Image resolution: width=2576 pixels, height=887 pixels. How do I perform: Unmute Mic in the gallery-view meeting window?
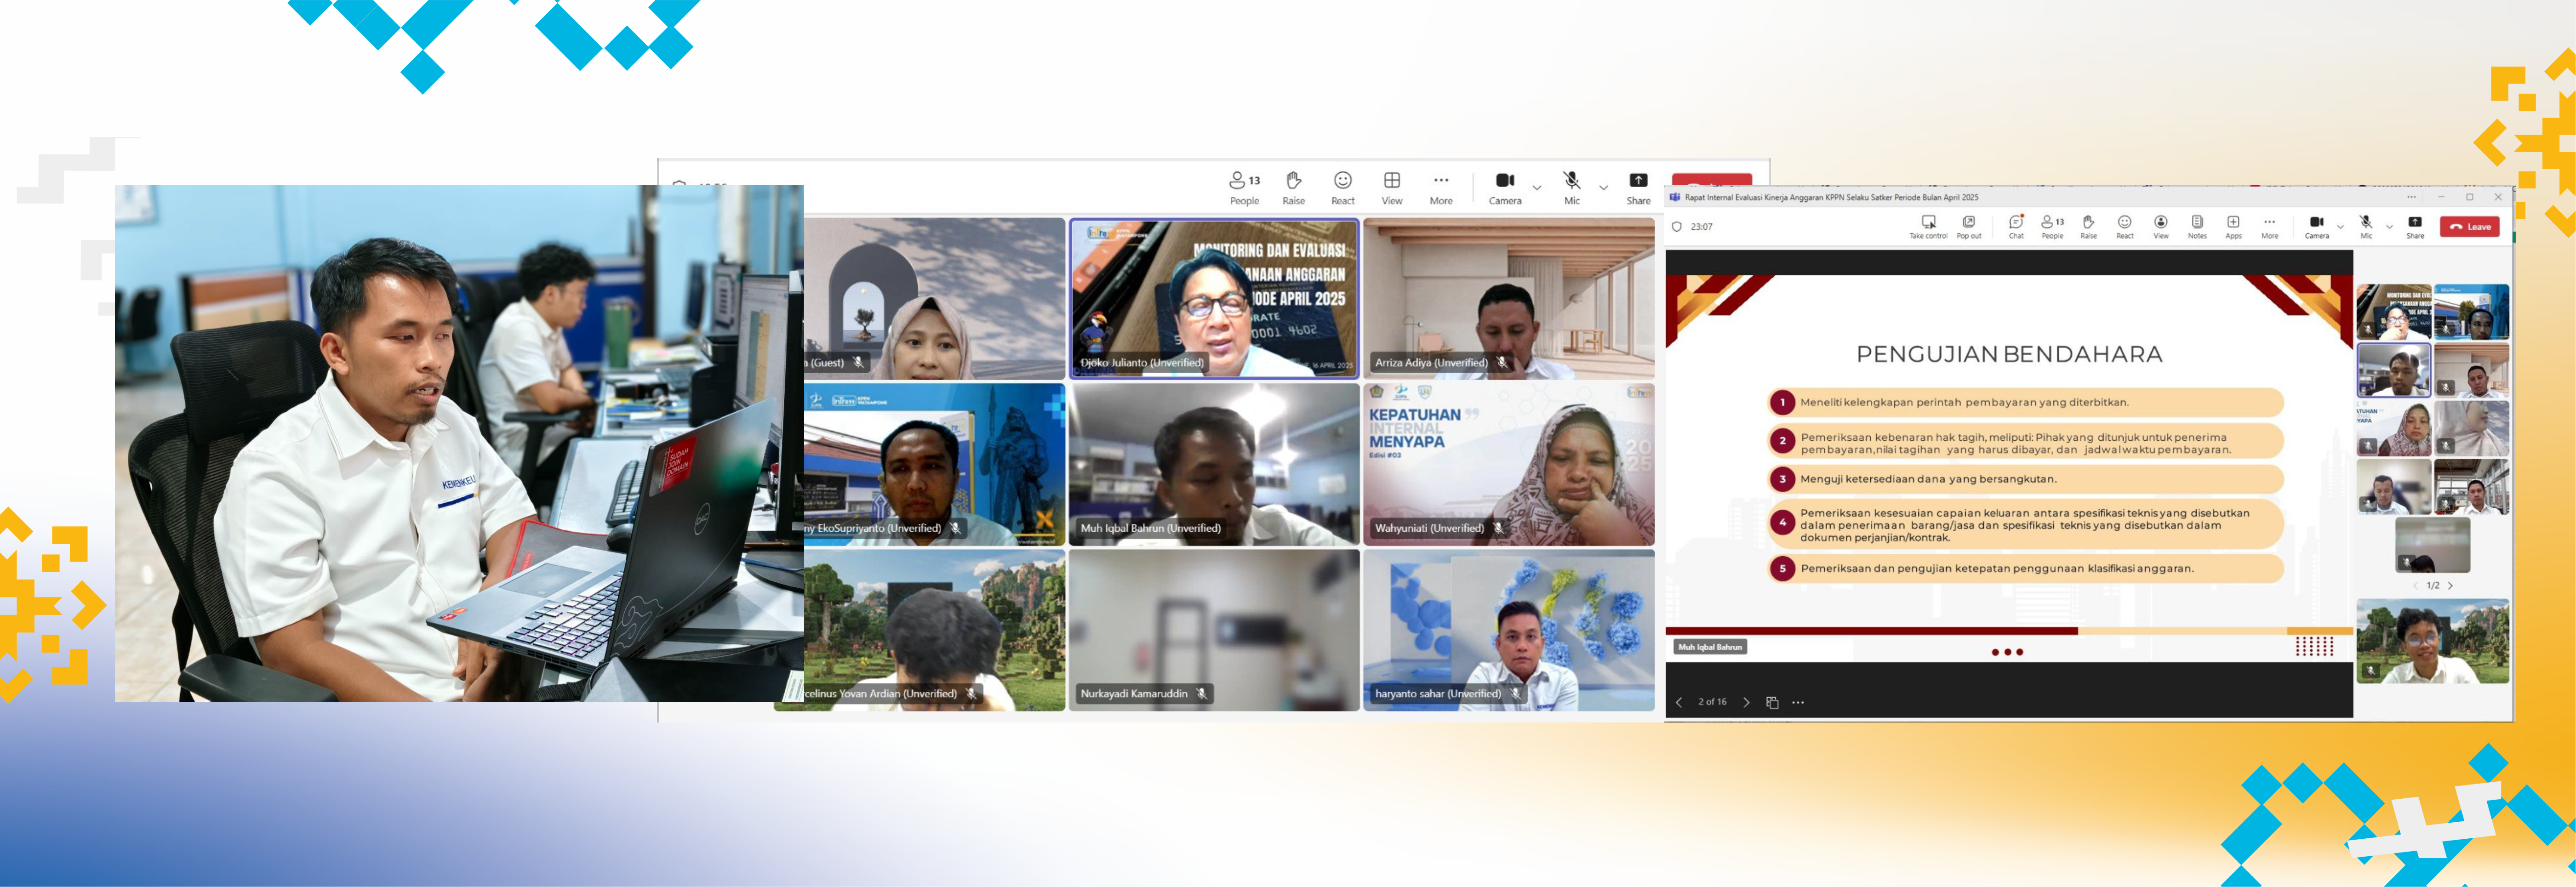(x=1572, y=188)
